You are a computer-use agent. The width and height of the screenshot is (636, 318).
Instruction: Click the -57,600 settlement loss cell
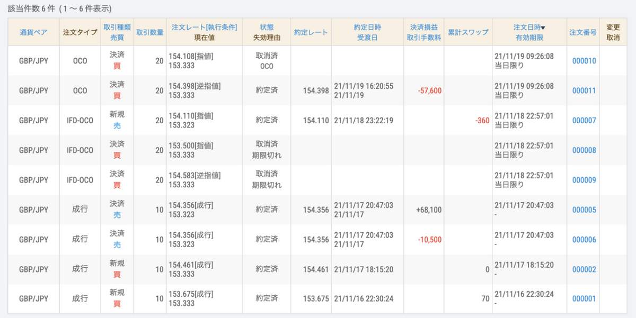[430, 90]
